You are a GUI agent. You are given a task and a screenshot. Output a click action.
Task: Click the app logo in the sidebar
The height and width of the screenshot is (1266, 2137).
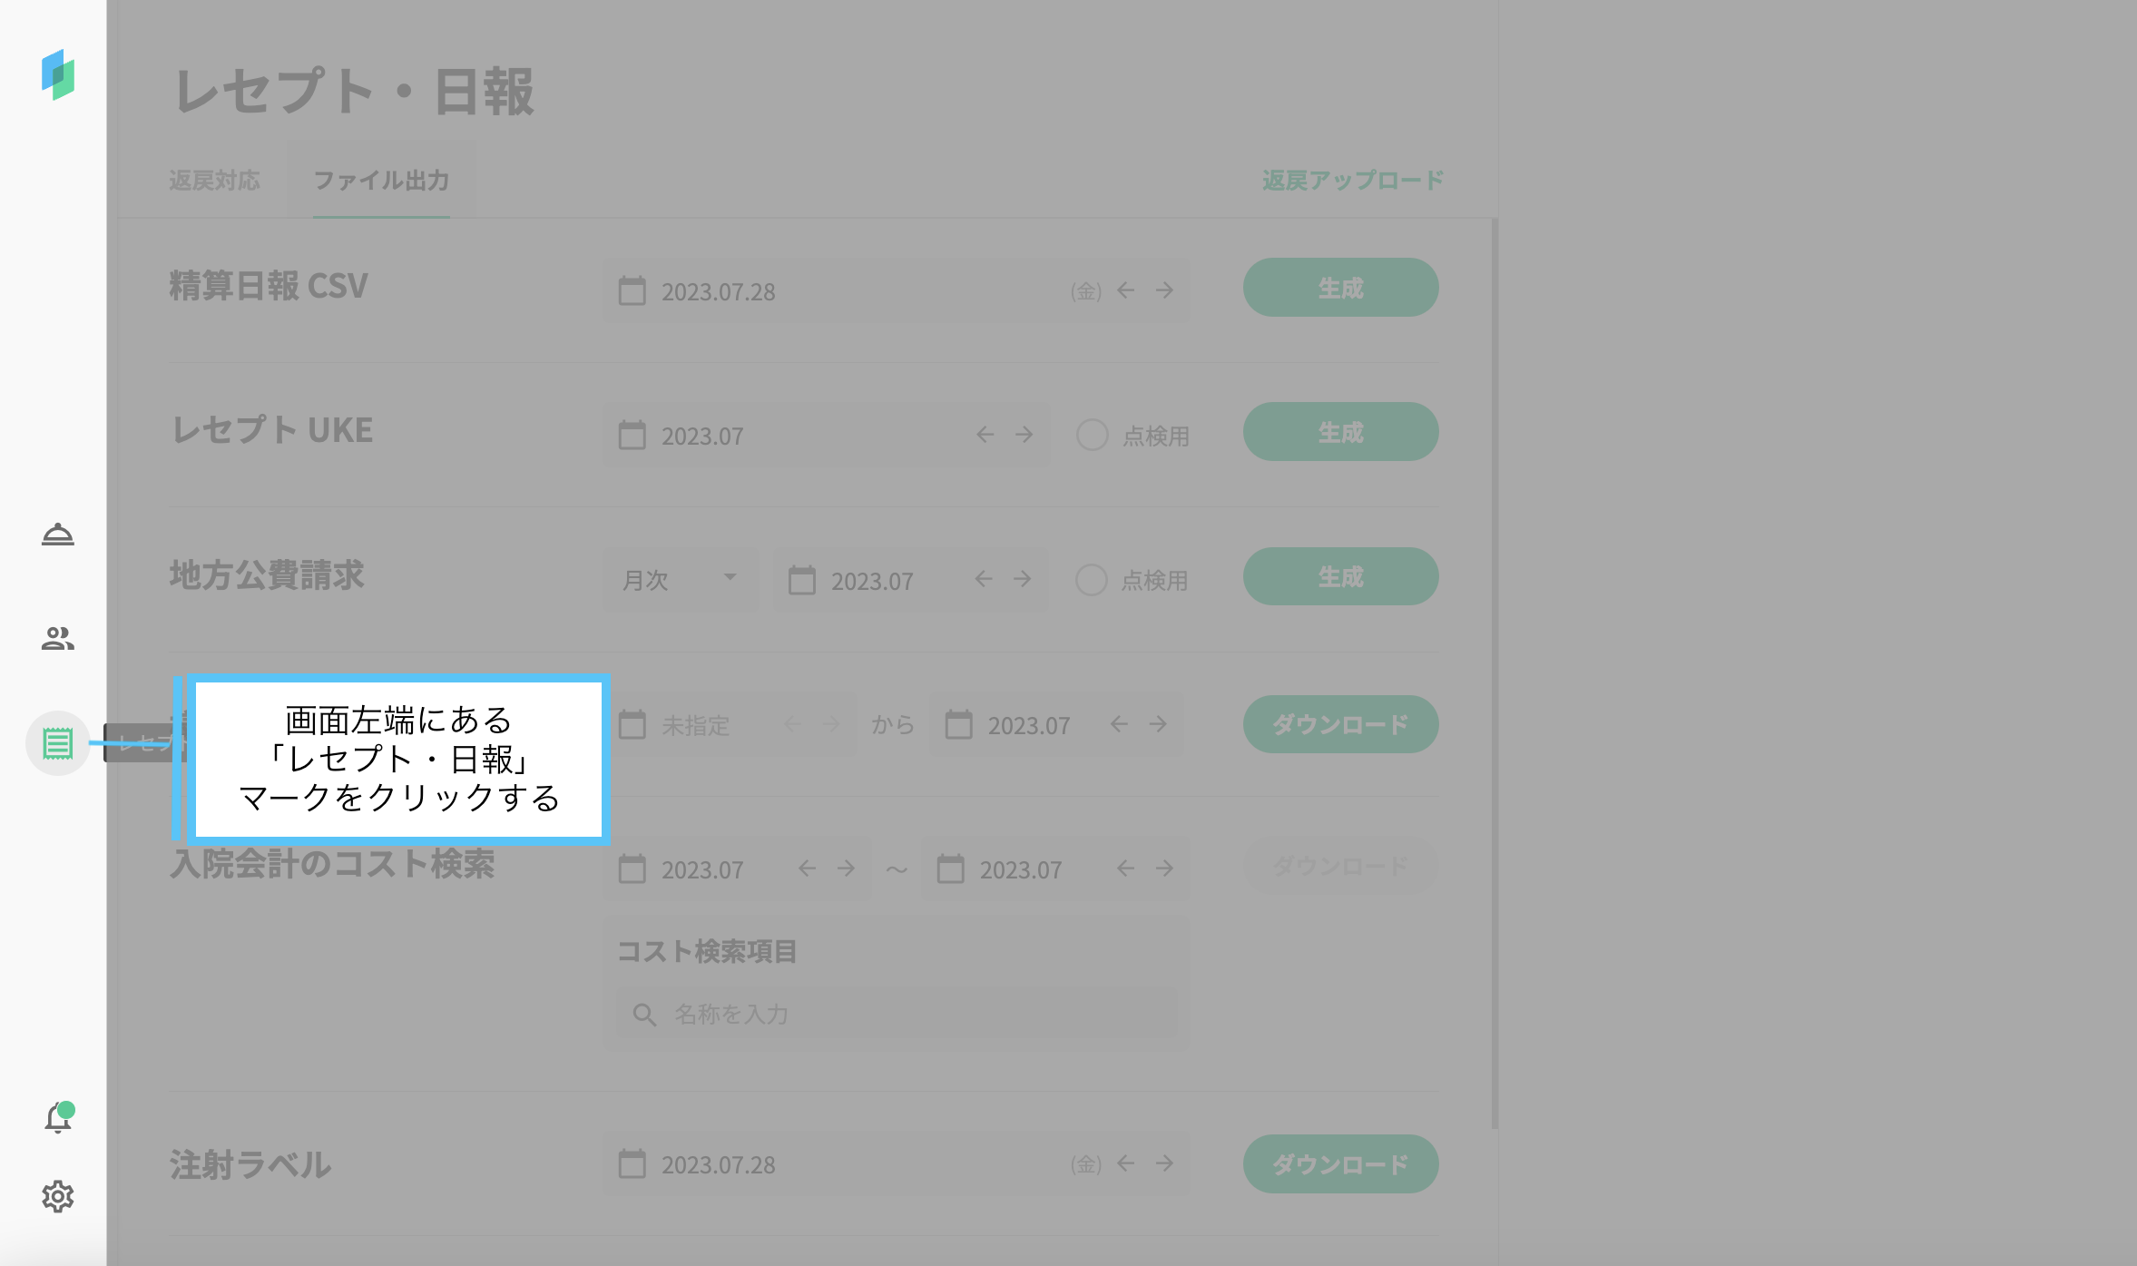58,74
